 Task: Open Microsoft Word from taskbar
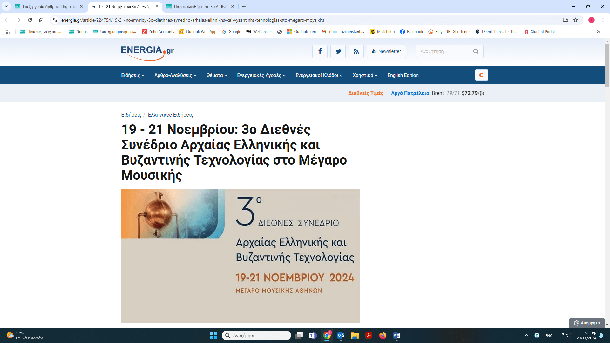tap(396, 335)
